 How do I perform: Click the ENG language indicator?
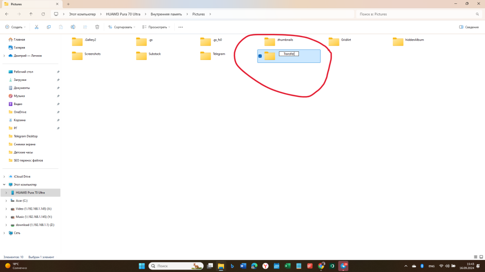(432, 266)
